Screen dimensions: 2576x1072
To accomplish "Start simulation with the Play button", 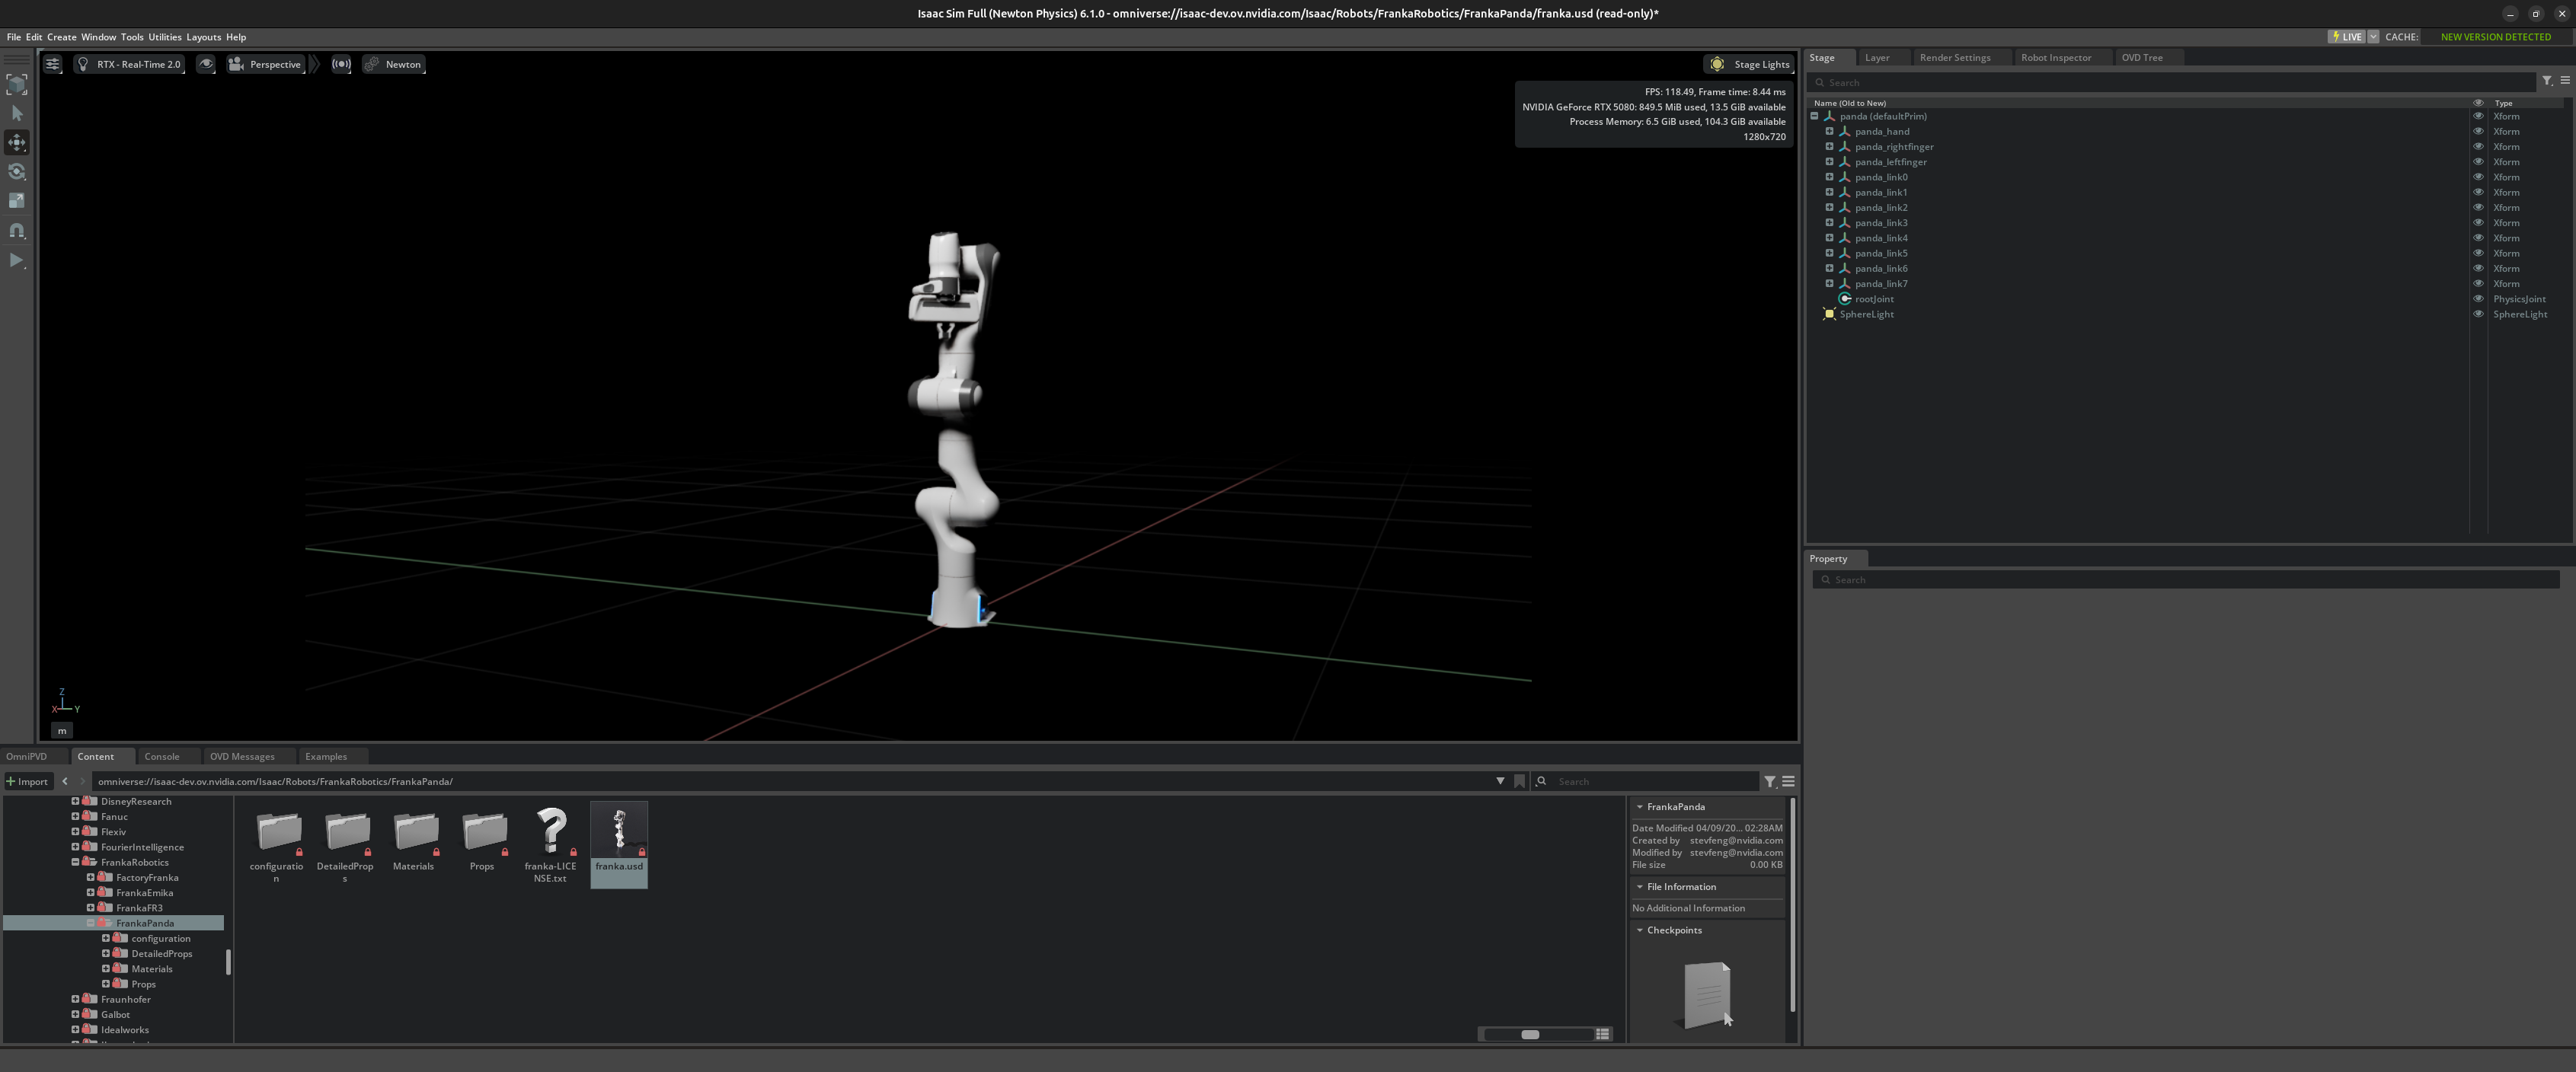I will pos(17,260).
